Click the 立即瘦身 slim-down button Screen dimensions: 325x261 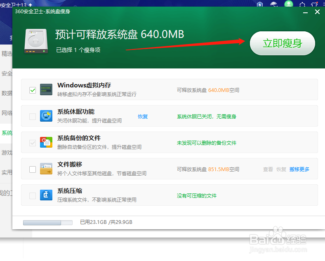point(282,43)
